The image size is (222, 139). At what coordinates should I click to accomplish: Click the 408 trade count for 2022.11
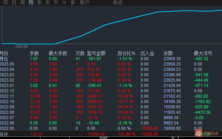click(79, 96)
